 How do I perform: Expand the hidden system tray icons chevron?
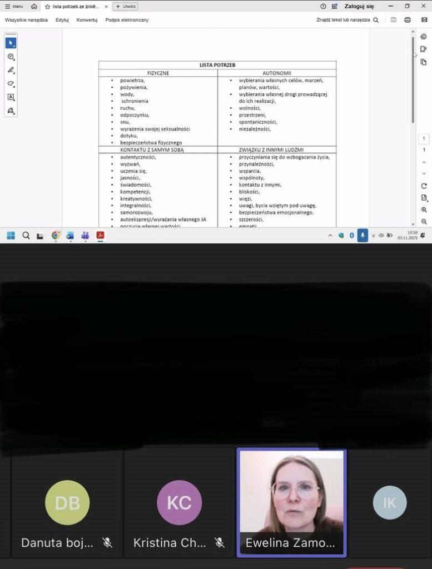330,236
